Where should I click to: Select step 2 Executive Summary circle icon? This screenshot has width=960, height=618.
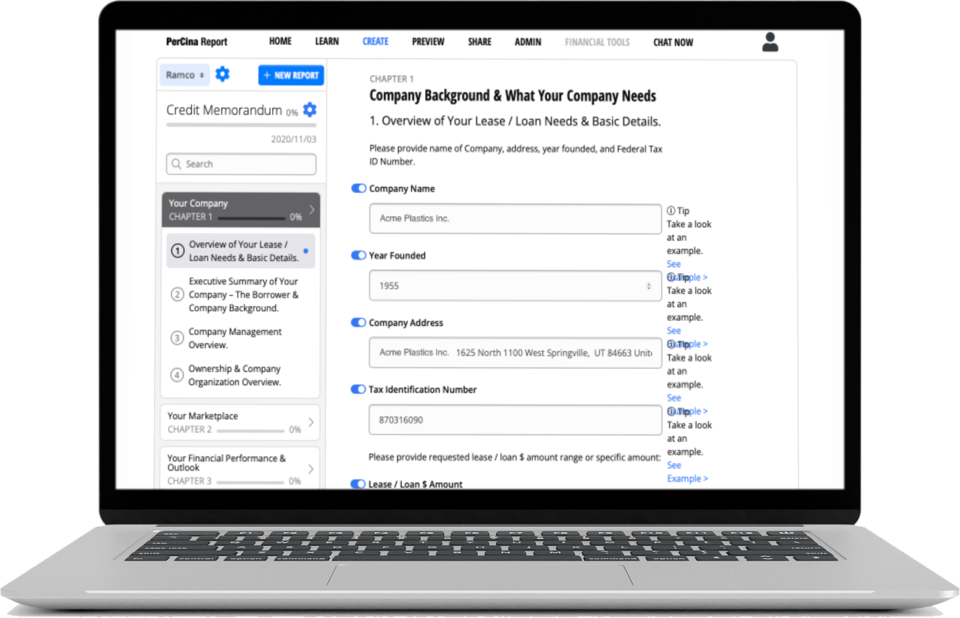177,294
